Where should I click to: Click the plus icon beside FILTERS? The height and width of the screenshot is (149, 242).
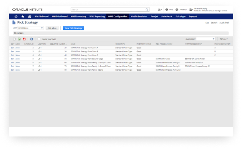(x=15, y=33)
